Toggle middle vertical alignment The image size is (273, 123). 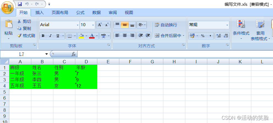[x=125, y=25]
